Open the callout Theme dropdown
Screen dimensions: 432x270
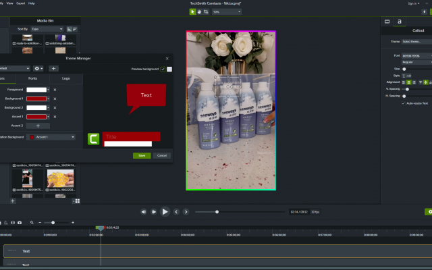click(x=416, y=42)
